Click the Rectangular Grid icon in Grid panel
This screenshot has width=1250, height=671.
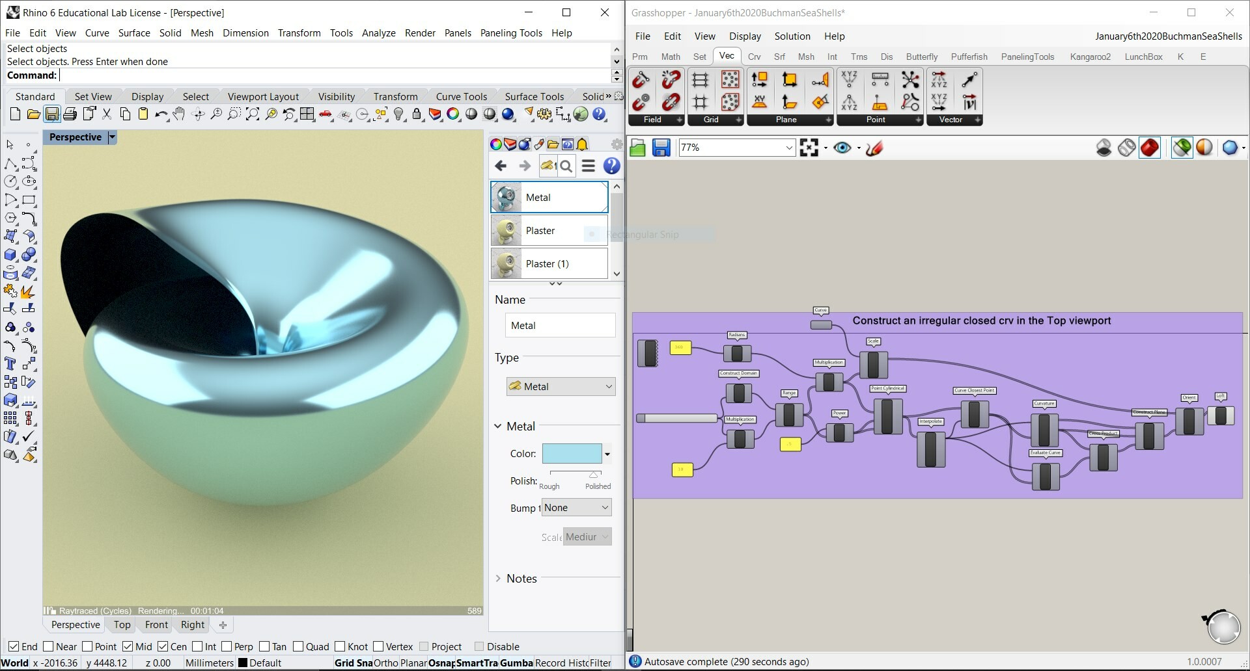click(699, 79)
